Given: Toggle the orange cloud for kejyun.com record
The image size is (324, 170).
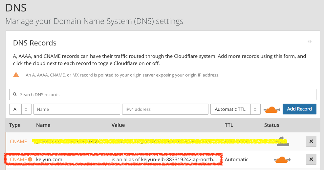Looking at the screenshot, I should [281, 160].
